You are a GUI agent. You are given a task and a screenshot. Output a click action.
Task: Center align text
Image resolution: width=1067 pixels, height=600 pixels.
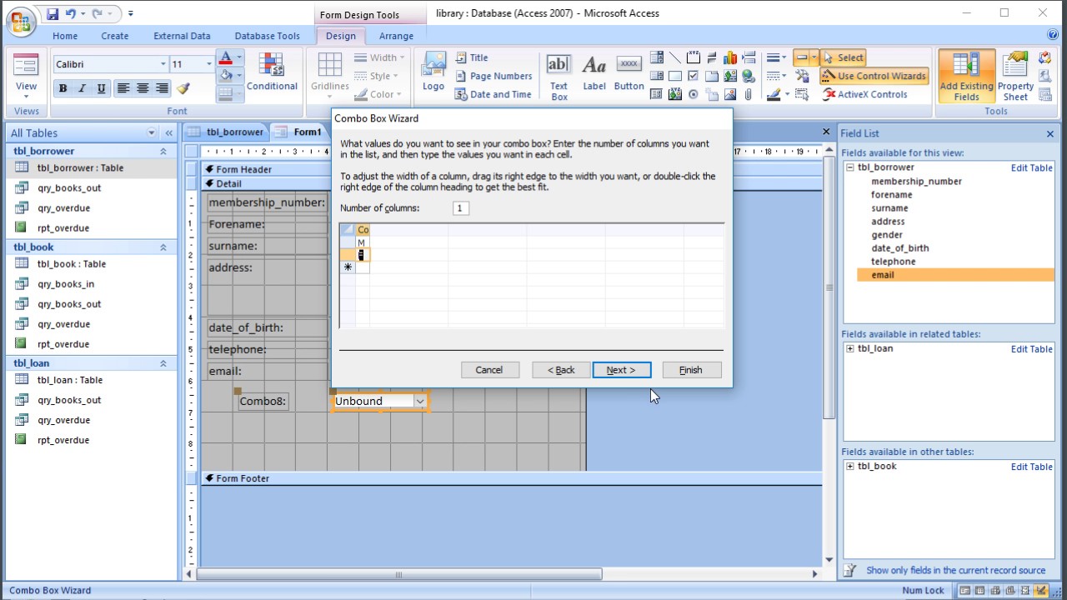tap(143, 88)
